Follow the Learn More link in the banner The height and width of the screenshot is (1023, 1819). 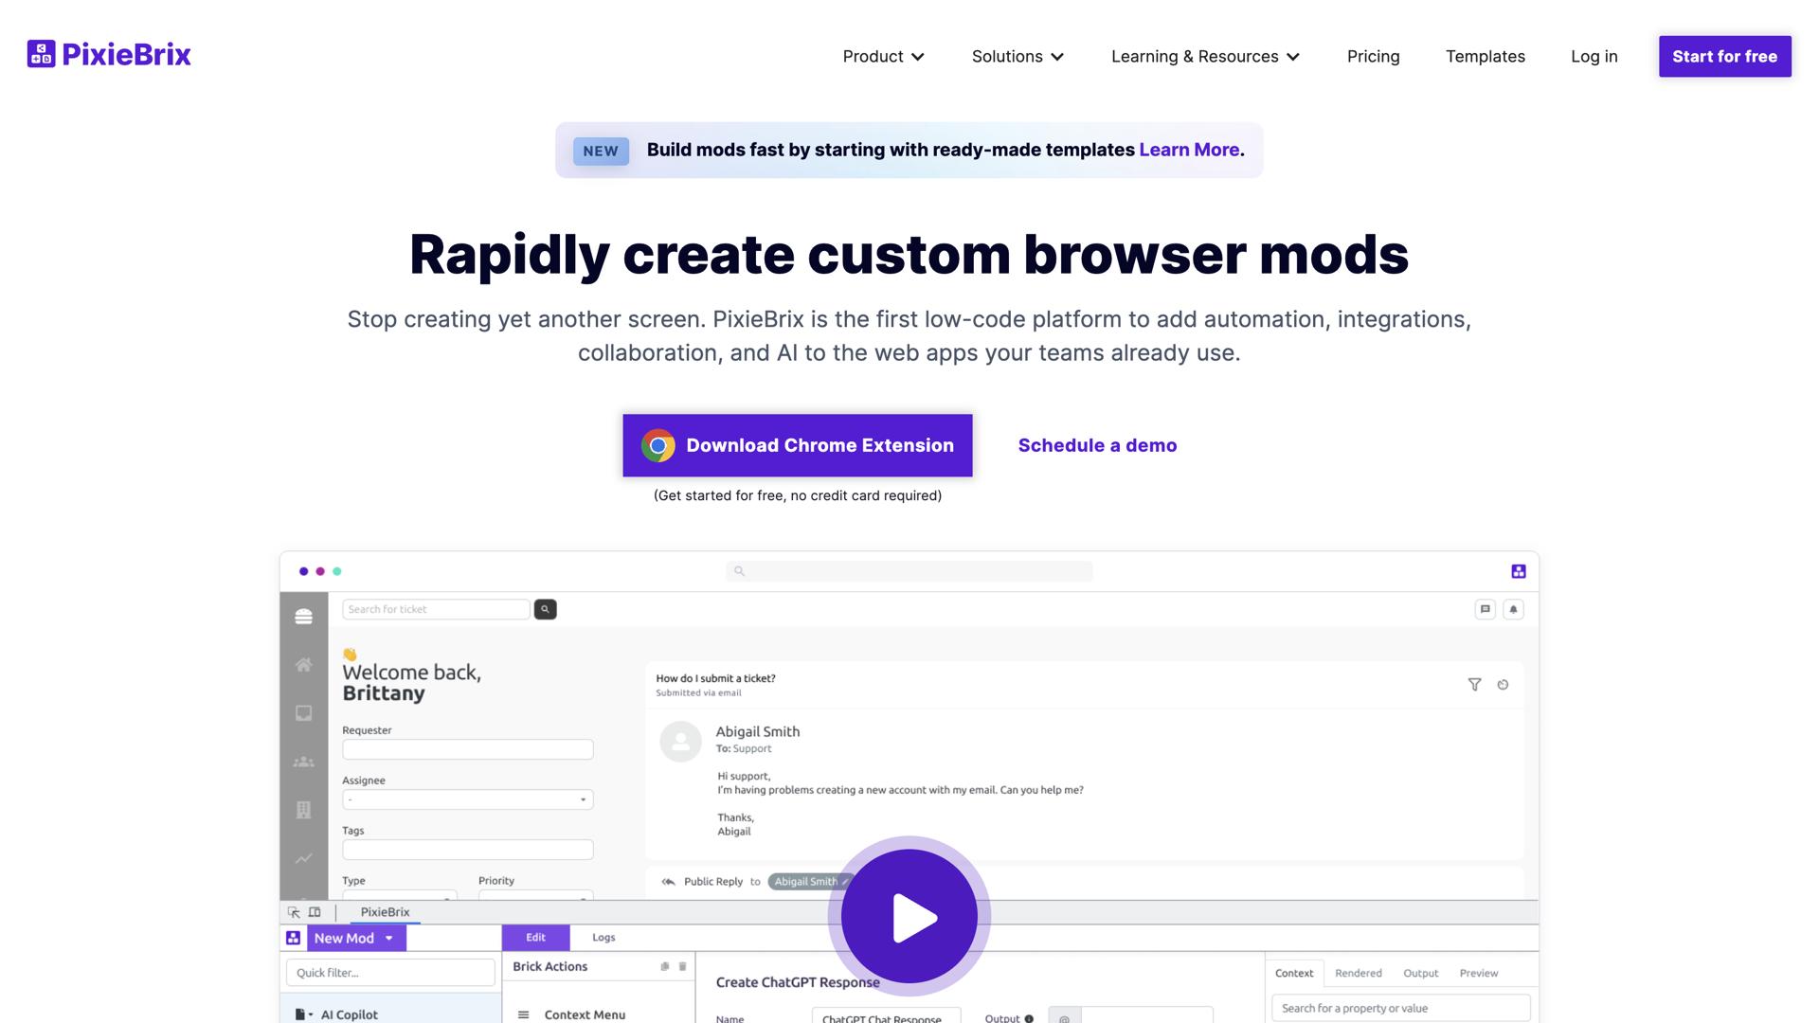point(1188,150)
